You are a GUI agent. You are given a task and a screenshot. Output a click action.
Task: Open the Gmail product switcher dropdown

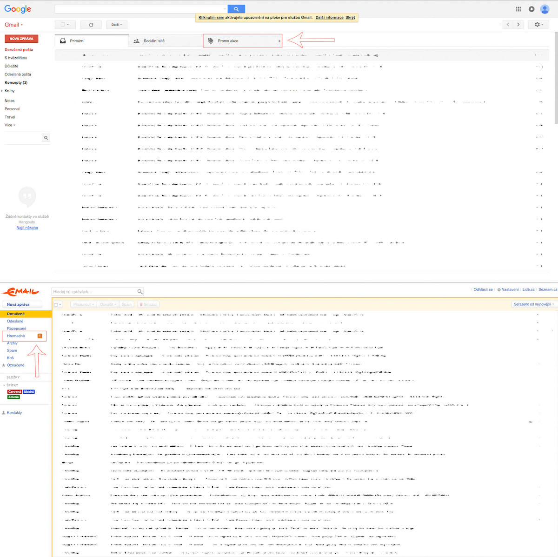pyautogui.click(x=13, y=25)
